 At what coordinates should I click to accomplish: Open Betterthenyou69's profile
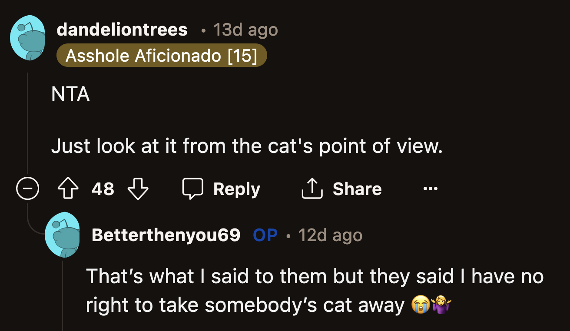coord(166,235)
